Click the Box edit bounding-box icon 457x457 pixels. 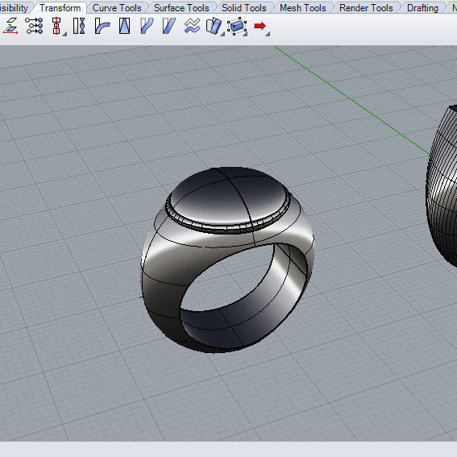coord(237,27)
